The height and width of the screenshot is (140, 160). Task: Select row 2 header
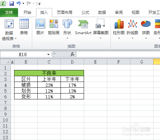click(5, 74)
